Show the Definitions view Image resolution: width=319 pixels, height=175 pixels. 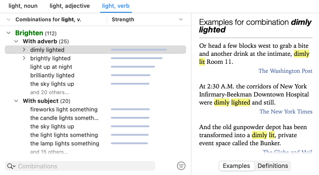click(x=273, y=166)
